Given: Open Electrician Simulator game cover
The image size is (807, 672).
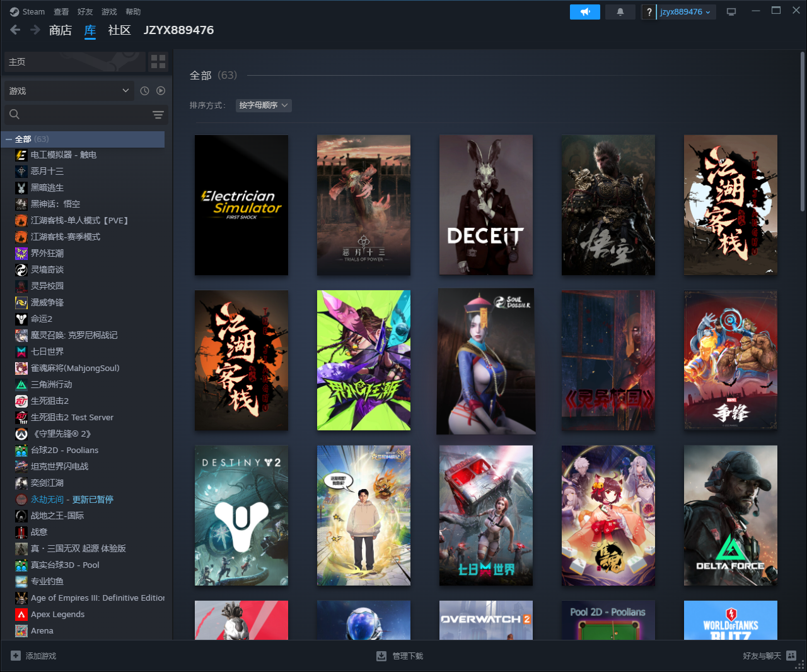Looking at the screenshot, I should pos(241,205).
